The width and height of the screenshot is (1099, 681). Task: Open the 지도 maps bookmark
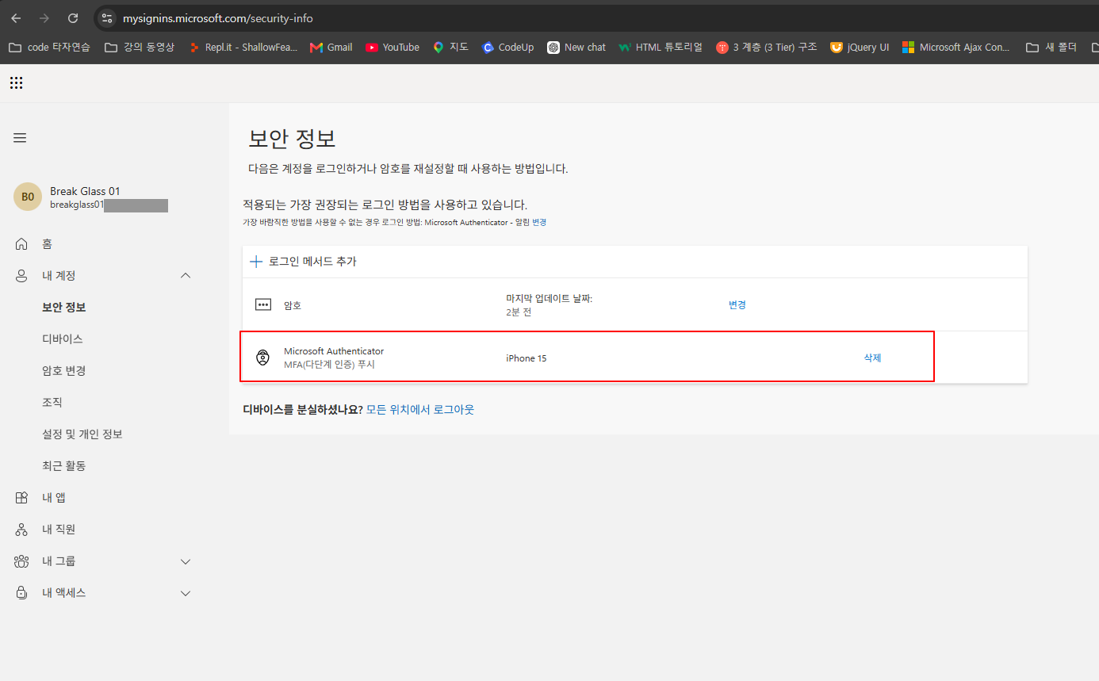click(x=450, y=48)
